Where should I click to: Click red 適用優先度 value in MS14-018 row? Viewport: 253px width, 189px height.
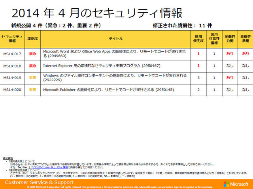point(198,65)
